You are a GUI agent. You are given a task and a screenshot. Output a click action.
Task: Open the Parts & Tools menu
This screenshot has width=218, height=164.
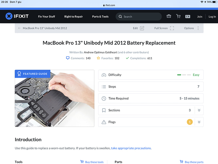(100, 16)
